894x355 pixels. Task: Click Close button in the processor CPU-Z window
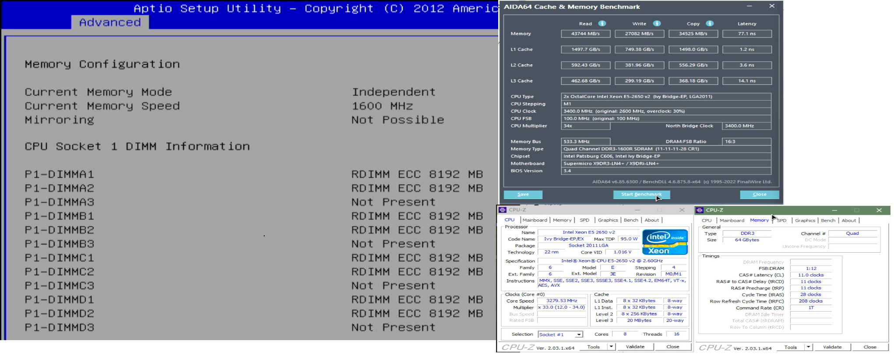tap(672, 347)
